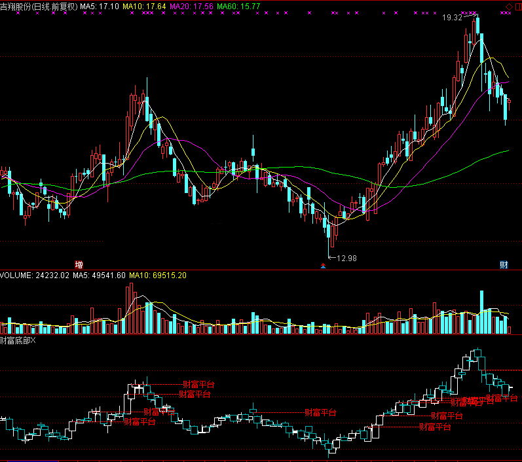Viewport: 522px width, 462px height.
Task: Click the 19.32 high price label
Action: [452, 18]
